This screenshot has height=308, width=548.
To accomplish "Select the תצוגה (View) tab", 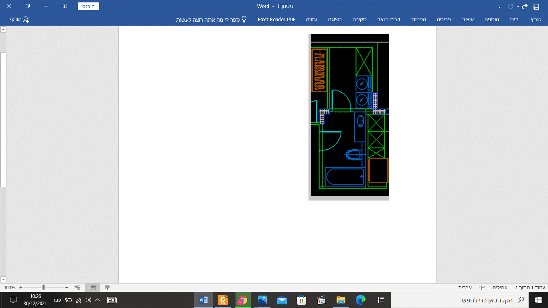I will (335, 19).
